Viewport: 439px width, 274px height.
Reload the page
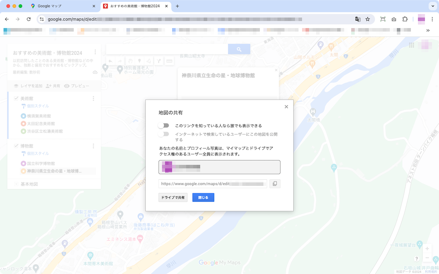pyautogui.click(x=29, y=19)
